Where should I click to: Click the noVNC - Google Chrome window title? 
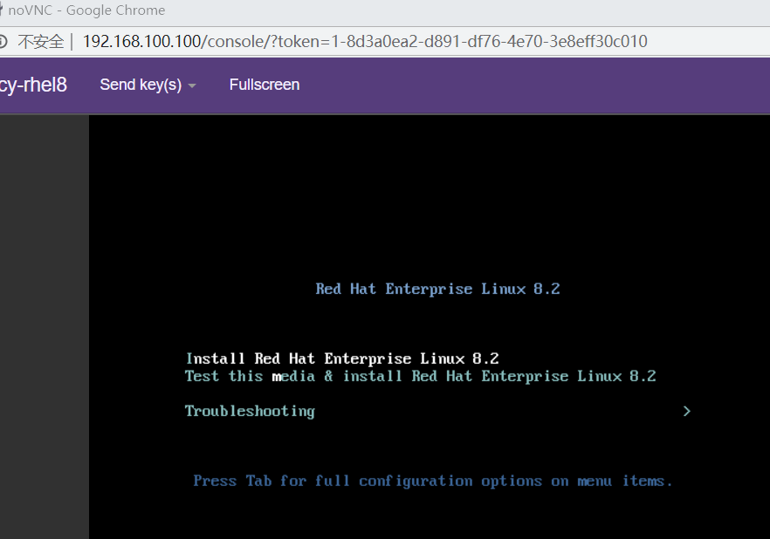(x=86, y=10)
